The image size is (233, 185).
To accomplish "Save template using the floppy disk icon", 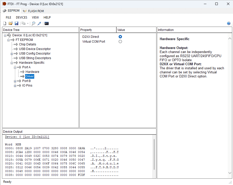I will pos(16,24).
